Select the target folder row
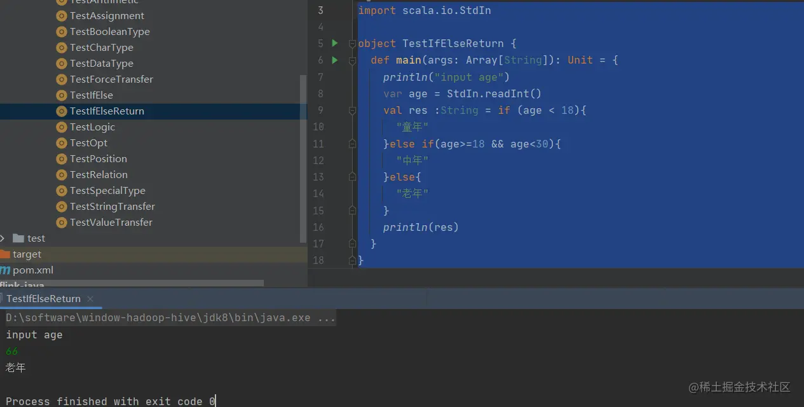 153,254
